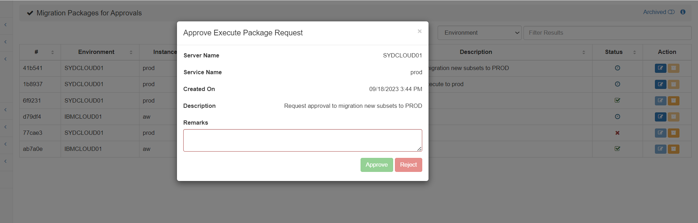The image size is (698, 223).
Task: Click the Migration Packages for Approvals title
Action: tap(90, 13)
